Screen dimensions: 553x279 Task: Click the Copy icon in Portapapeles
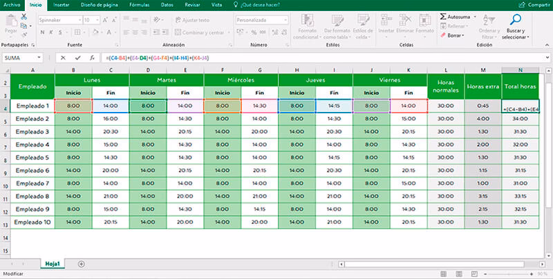click(x=24, y=26)
